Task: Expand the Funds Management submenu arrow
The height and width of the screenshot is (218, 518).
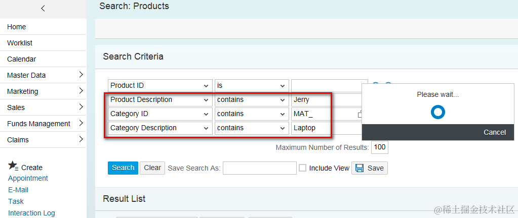Action: pyautogui.click(x=81, y=124)
